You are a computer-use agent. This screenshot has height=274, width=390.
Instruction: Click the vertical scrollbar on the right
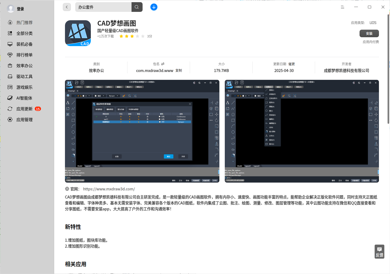point(388,69)
